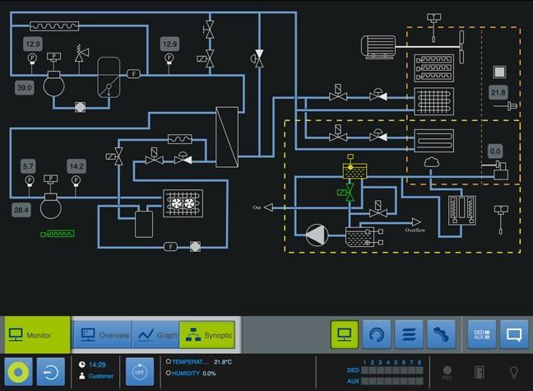Viewport: 533px width, 391px height.
Task: Select the TEMPERATURE reading radio indicator
Action: click(168, 361)
